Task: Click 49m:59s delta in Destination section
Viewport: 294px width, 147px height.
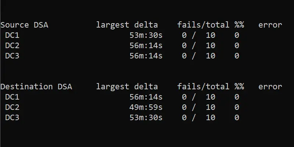Action: (146, 107)
